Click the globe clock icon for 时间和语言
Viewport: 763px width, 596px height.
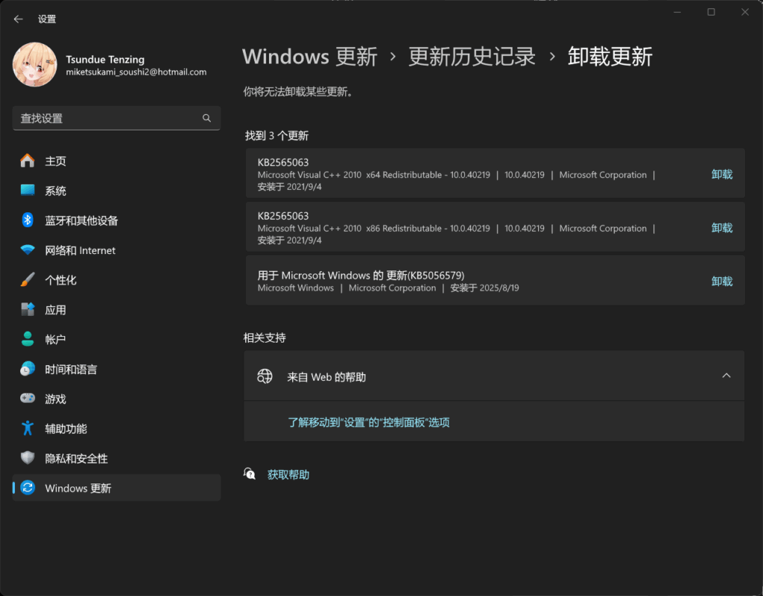(x=28, y=369)
